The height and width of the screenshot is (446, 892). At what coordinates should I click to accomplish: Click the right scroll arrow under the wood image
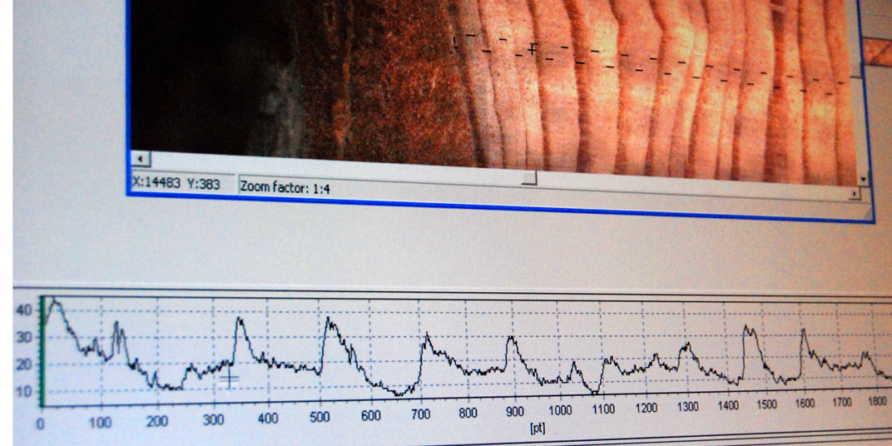point(854,194)
